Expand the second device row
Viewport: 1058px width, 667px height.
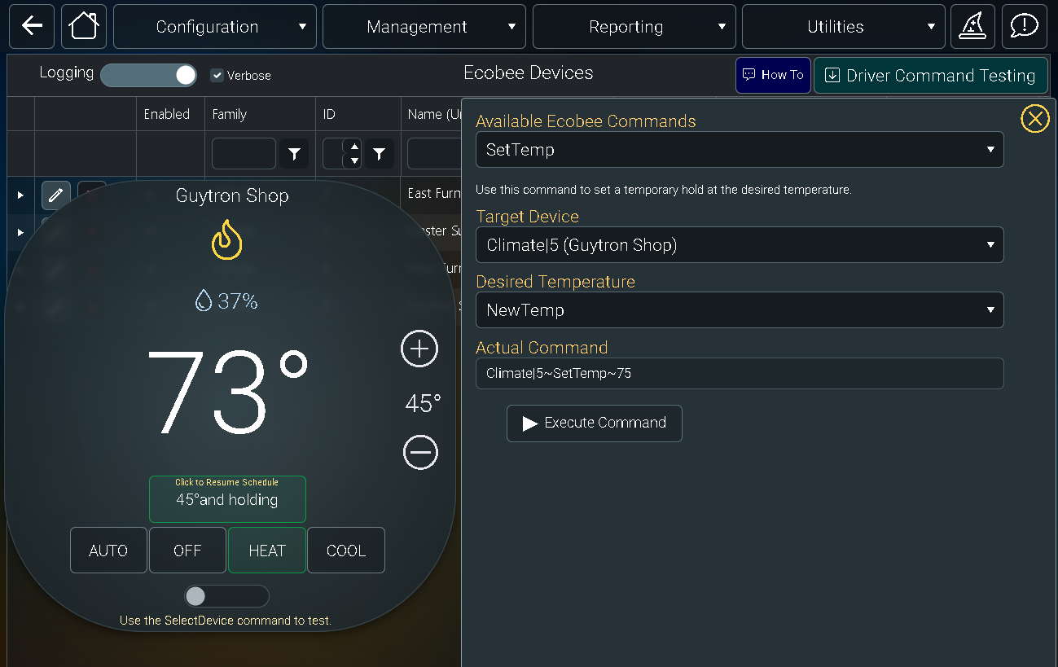pos(20,232)
